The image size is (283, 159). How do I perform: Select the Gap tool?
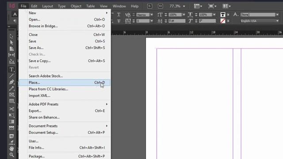pyautogui.click(x=11, y=55)
